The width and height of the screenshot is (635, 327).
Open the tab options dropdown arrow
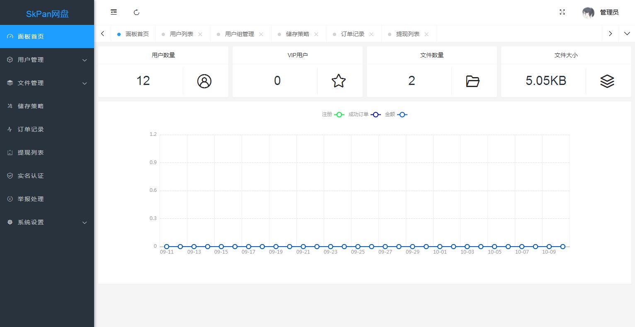click(x=627, y=34)
